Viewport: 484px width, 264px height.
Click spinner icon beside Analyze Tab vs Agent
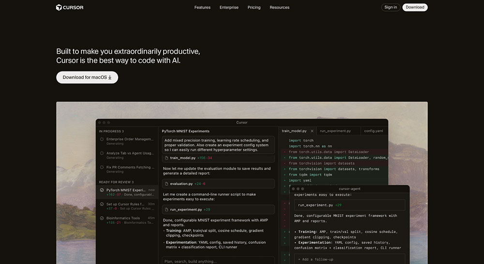click(102, 153)
